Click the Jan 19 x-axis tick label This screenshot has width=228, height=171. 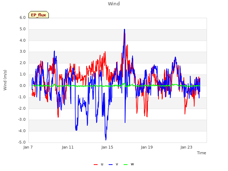(x=147, y=147)
